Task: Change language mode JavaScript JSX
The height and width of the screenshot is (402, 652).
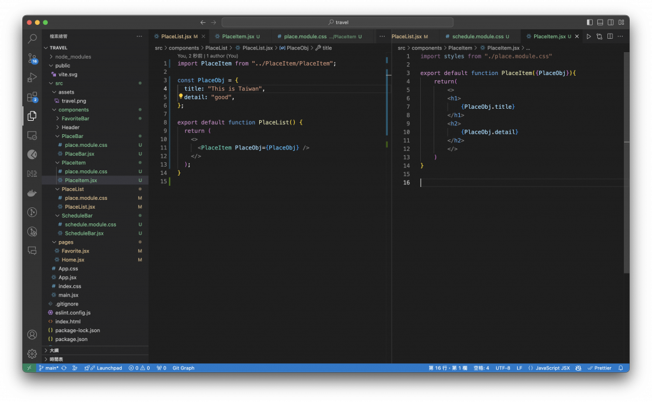Action: point(552,368)
